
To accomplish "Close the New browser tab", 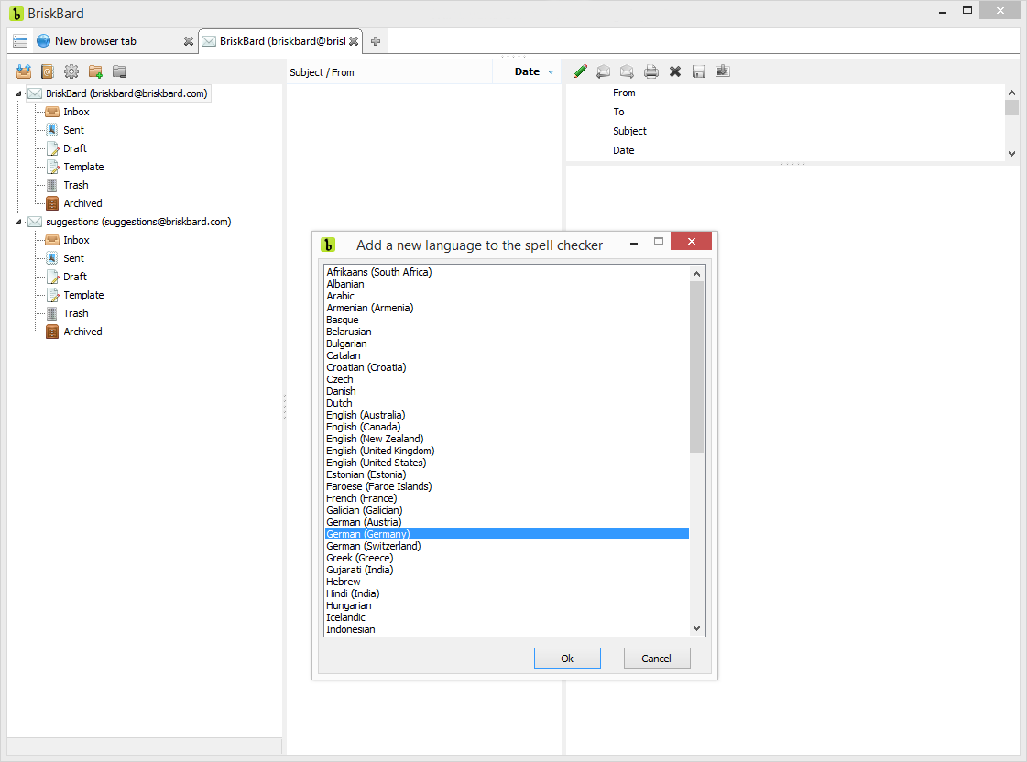I will point(189,41).
